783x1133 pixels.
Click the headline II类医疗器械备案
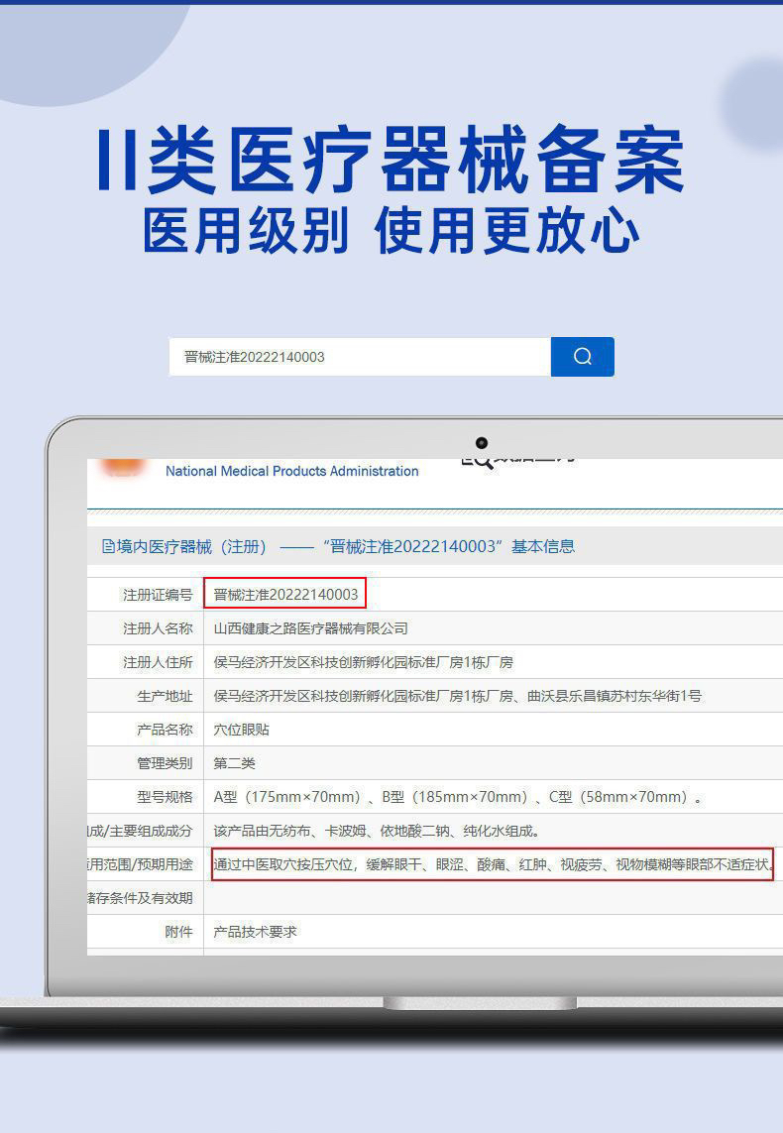pos(391,160)
